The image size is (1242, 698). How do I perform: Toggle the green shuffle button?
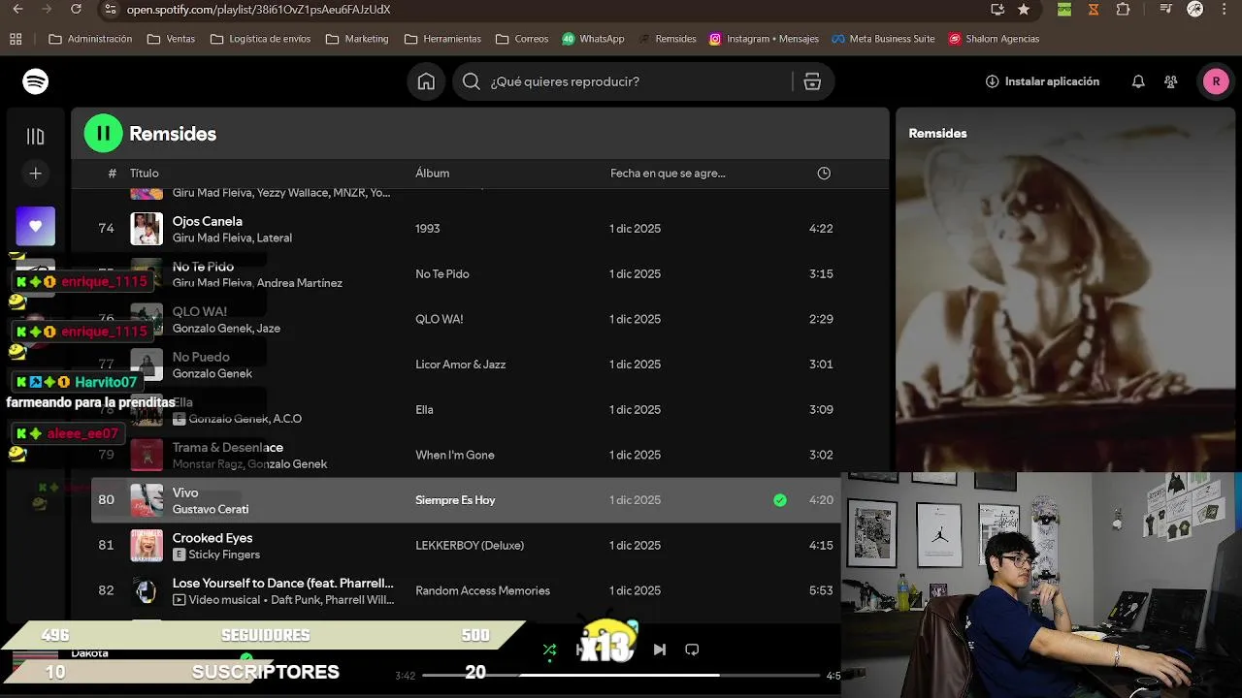coord(549,650)
